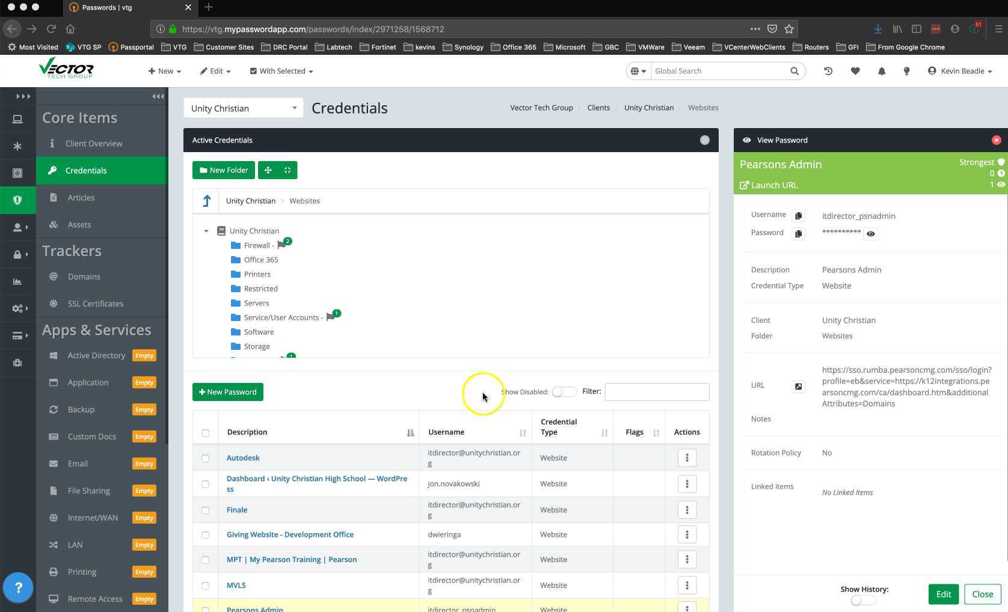Click into the Filter text field
The width and height of the screenshot is (1008, 612).
pyautogui.click(x=656, y=392)
